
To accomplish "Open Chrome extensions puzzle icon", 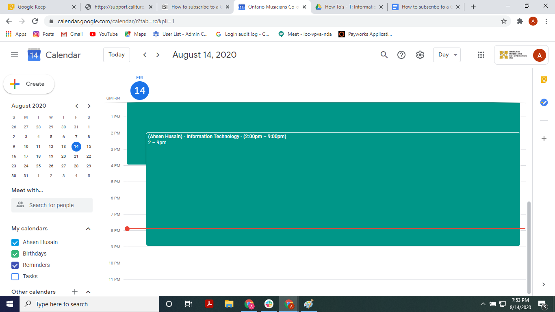I will (520, 21).
